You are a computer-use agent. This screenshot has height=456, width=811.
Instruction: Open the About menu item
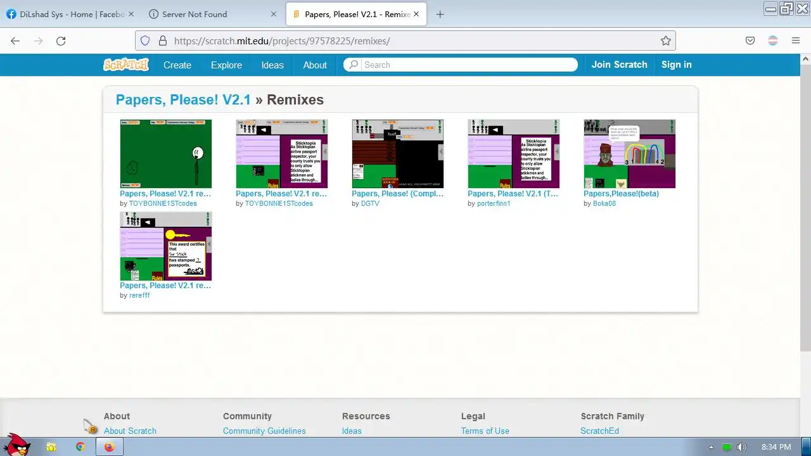(x=315, y=65)
